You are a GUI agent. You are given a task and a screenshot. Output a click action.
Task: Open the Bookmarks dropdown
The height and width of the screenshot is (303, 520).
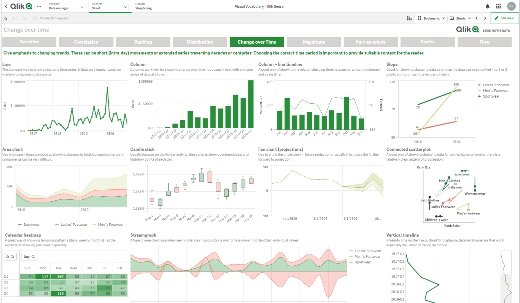431,18
